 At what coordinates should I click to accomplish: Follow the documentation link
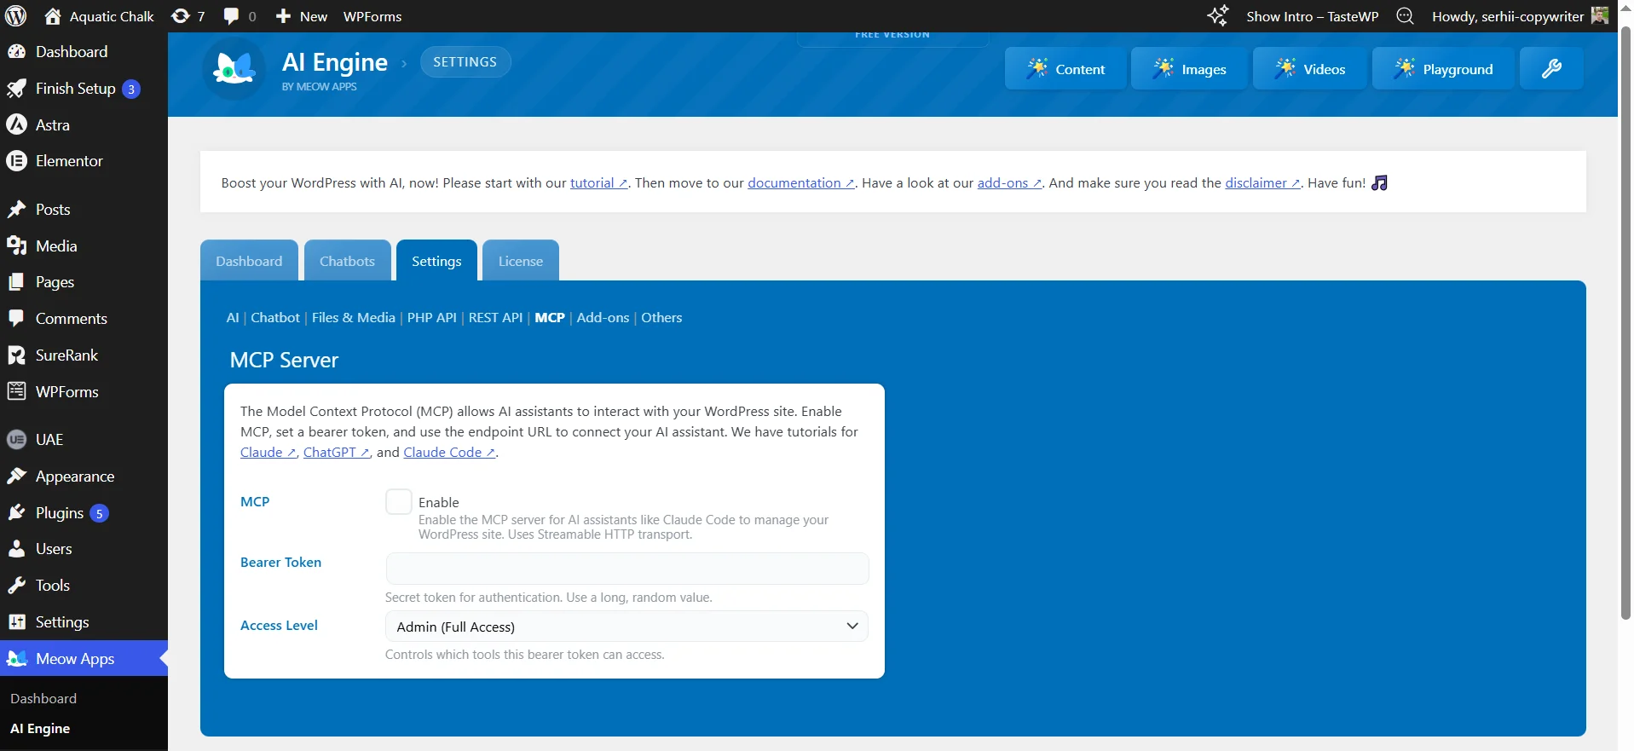point(801,183)
